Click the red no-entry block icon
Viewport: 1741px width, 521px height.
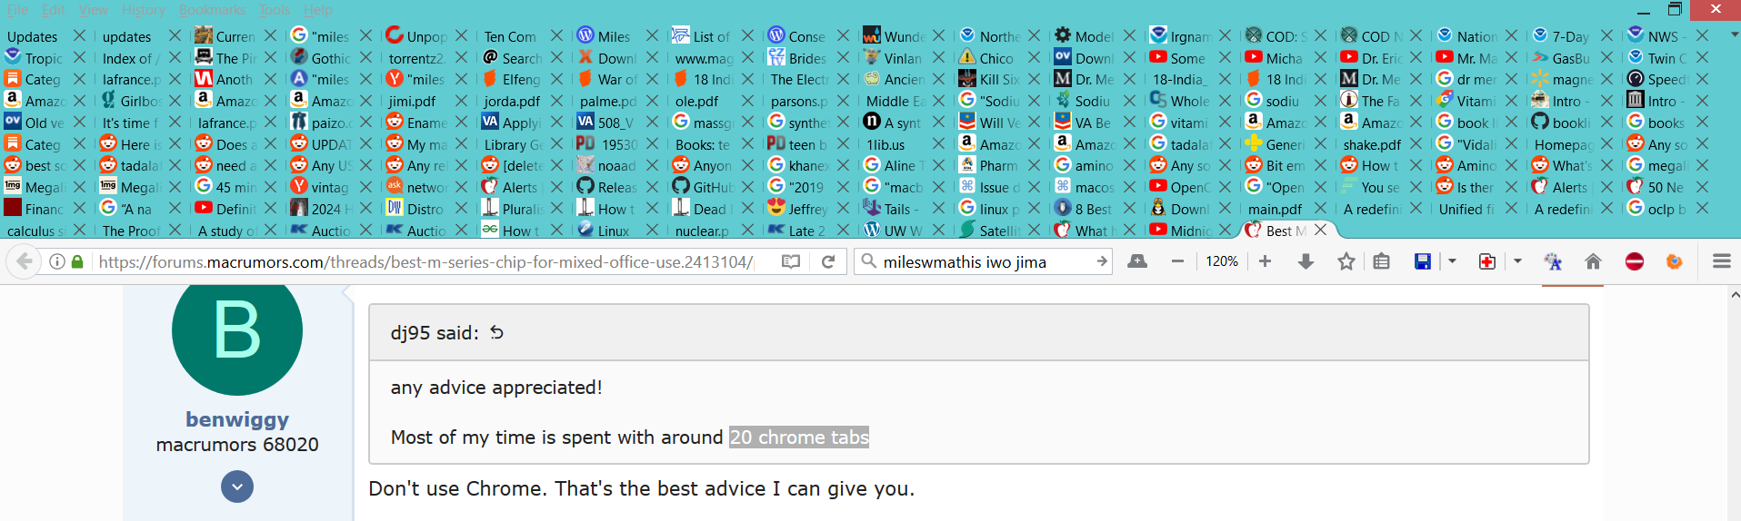pos(1635,261)
